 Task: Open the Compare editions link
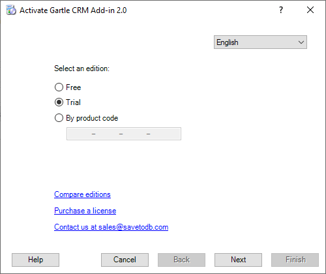tap(82, 194)
